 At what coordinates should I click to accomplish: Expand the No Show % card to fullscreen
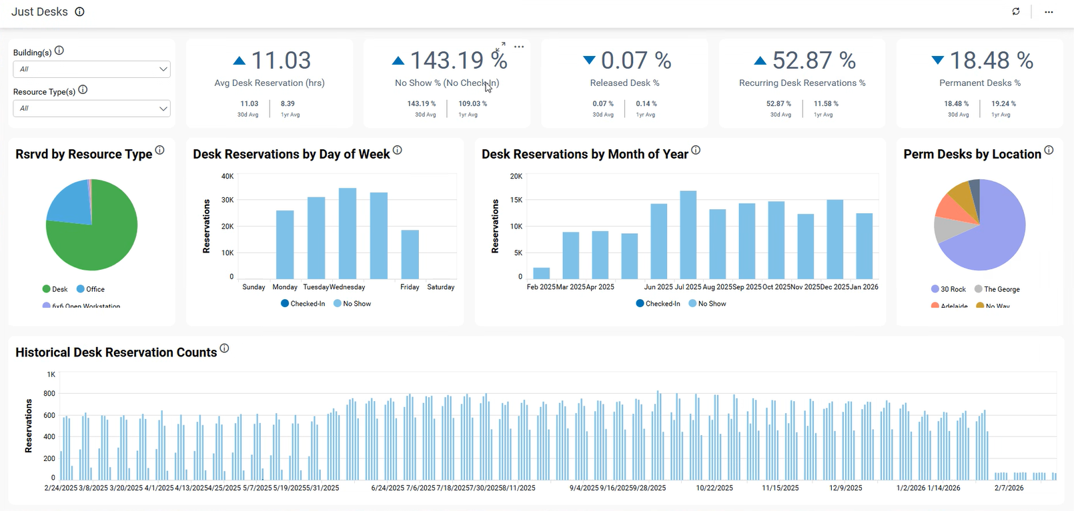coord(500,47)
